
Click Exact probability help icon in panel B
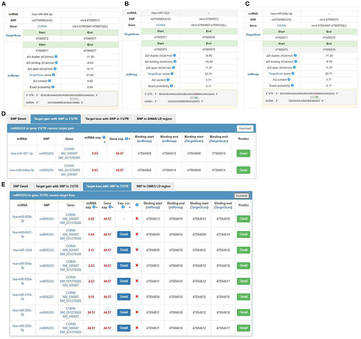(x=172, y=86)
